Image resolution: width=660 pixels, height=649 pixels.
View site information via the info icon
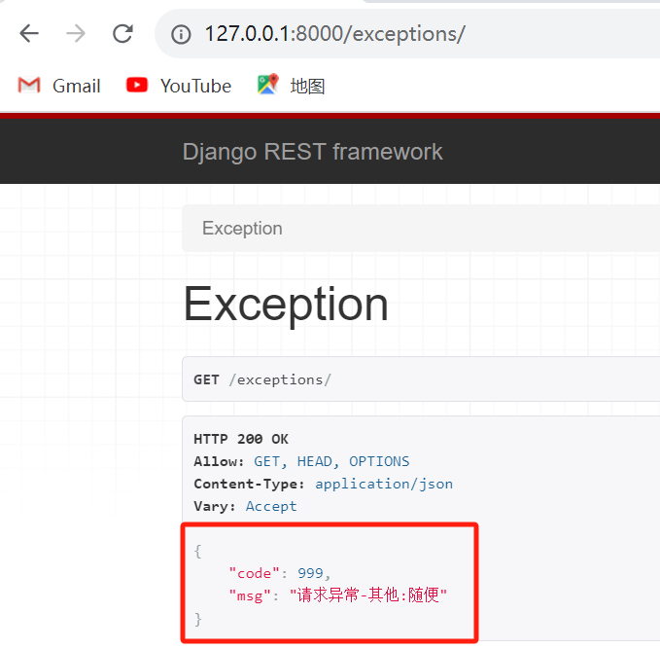[181, 34]
